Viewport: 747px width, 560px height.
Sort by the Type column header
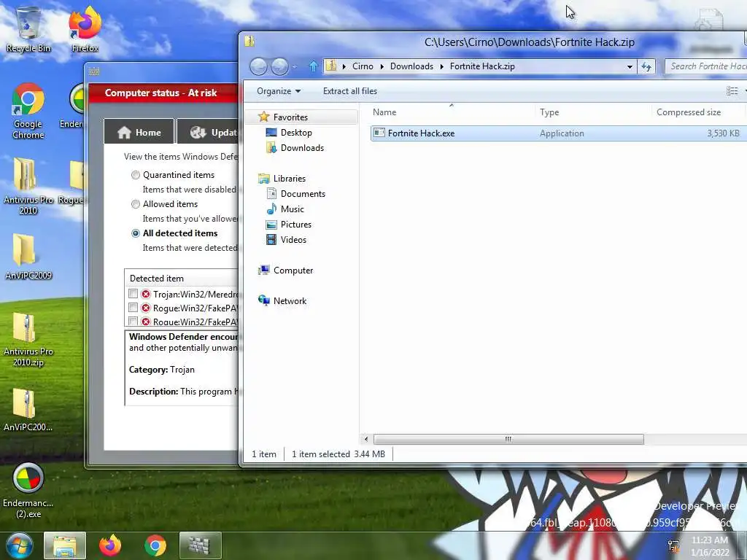tap(593, 112)
